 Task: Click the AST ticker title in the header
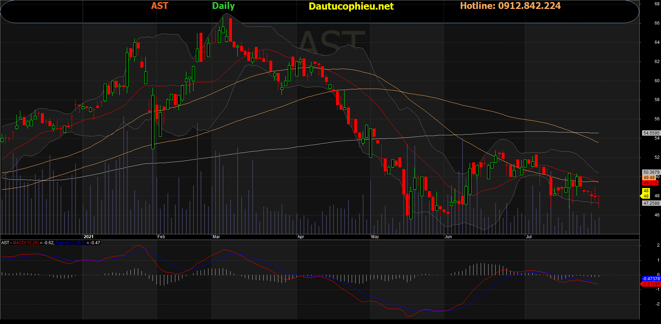point(159,6)
